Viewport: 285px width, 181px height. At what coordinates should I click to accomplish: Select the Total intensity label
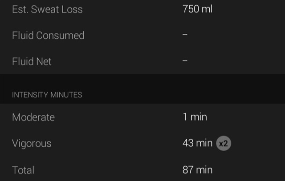[x=23, y=170]
